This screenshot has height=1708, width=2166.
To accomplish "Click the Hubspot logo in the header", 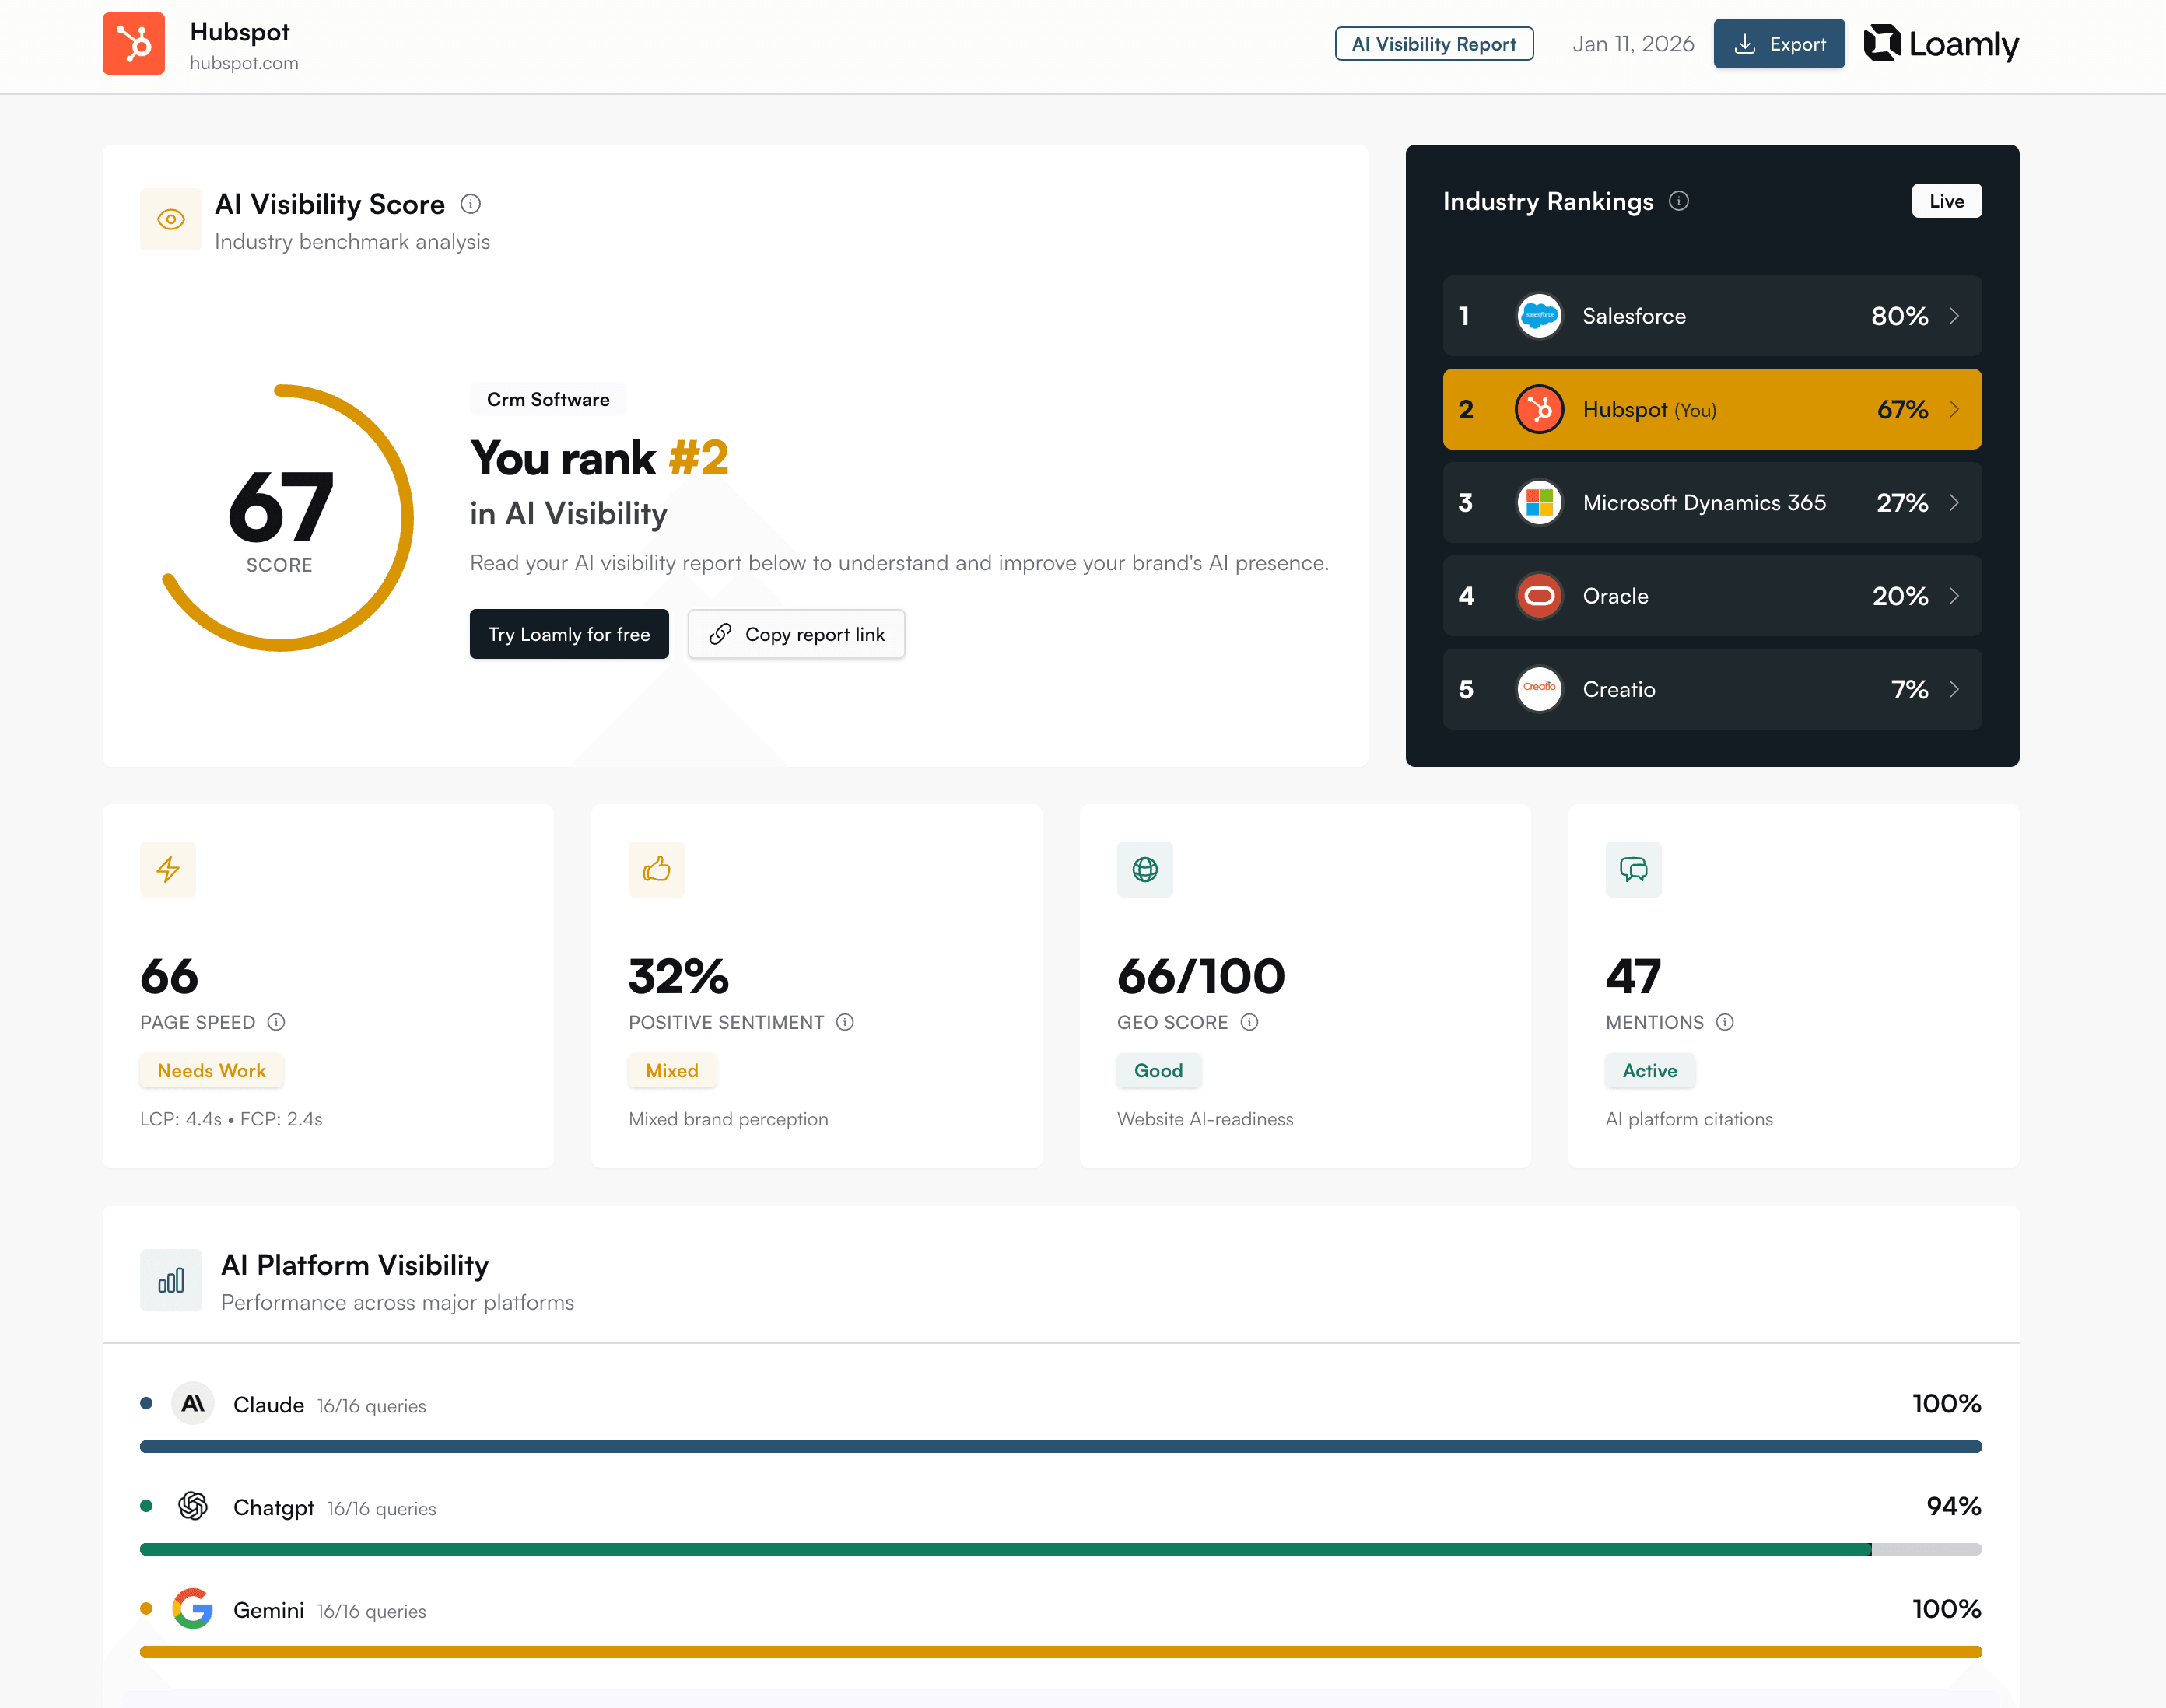I will [x=134, y=44].
